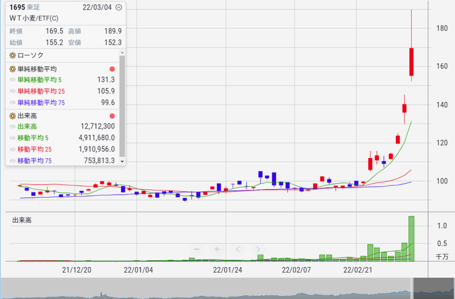Click the volume average value 4,911,680.0
The width and height of the screenshot is (455, 299).
click(96, 138)
